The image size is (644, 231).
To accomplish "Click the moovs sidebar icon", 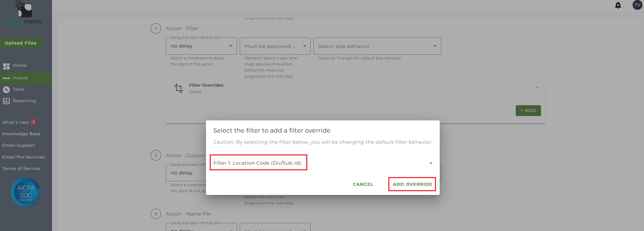I will (x=6, y=78).
